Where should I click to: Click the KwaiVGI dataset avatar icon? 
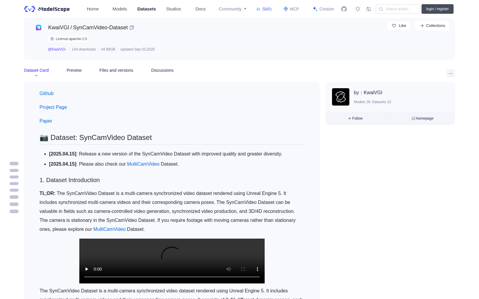pyautogui.click(x=39, y=28)
